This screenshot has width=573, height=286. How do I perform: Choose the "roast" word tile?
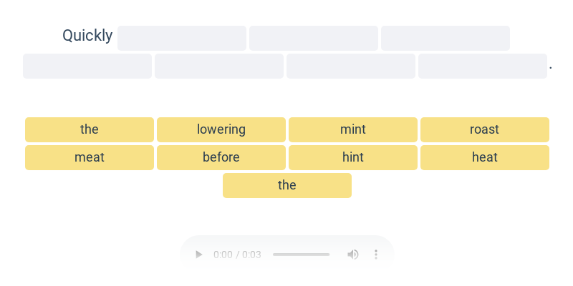coord(485,129)
